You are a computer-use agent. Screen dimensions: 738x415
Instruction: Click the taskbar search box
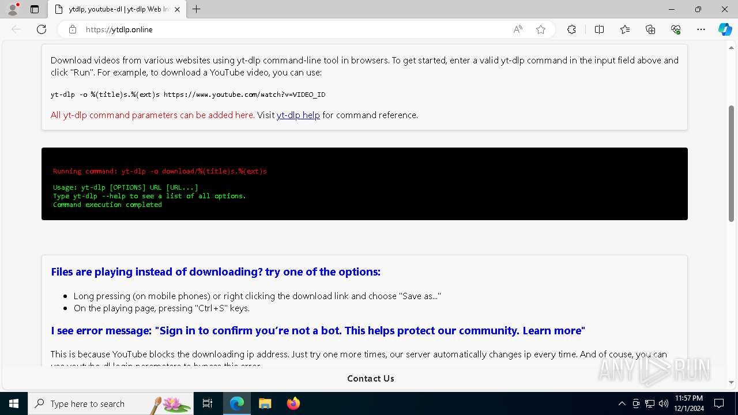click(111, 403)
